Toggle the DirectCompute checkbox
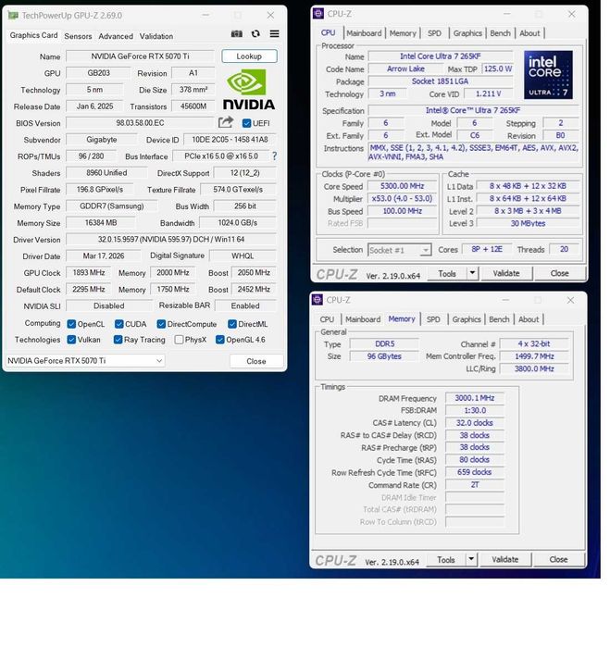The width and height of the screenshot is (610, 648). point(161,324)
